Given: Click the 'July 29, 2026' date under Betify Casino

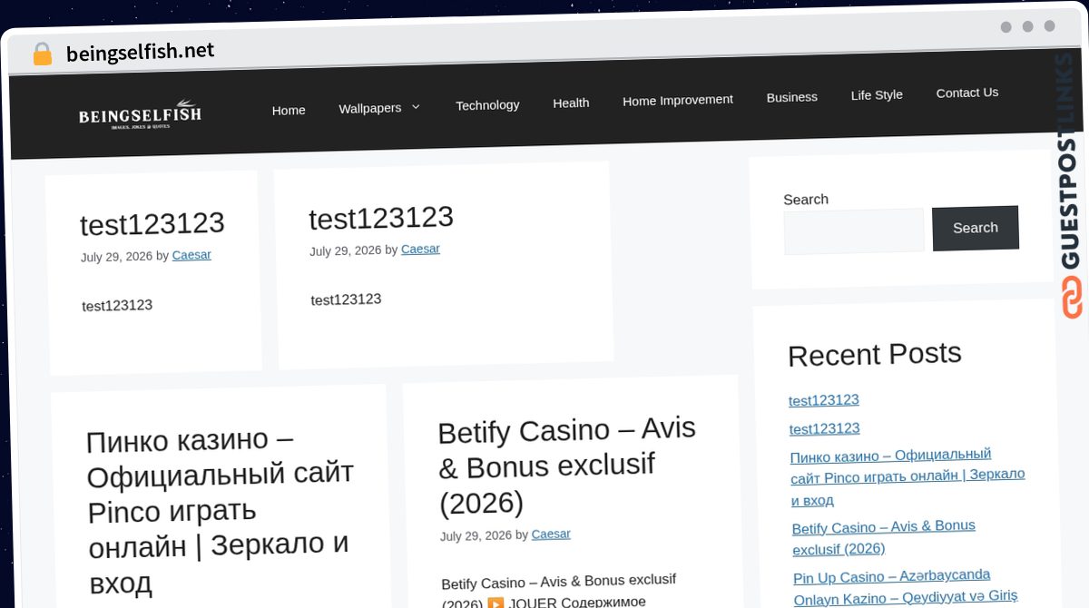Looking at the screenshot, I should point(476,536).
